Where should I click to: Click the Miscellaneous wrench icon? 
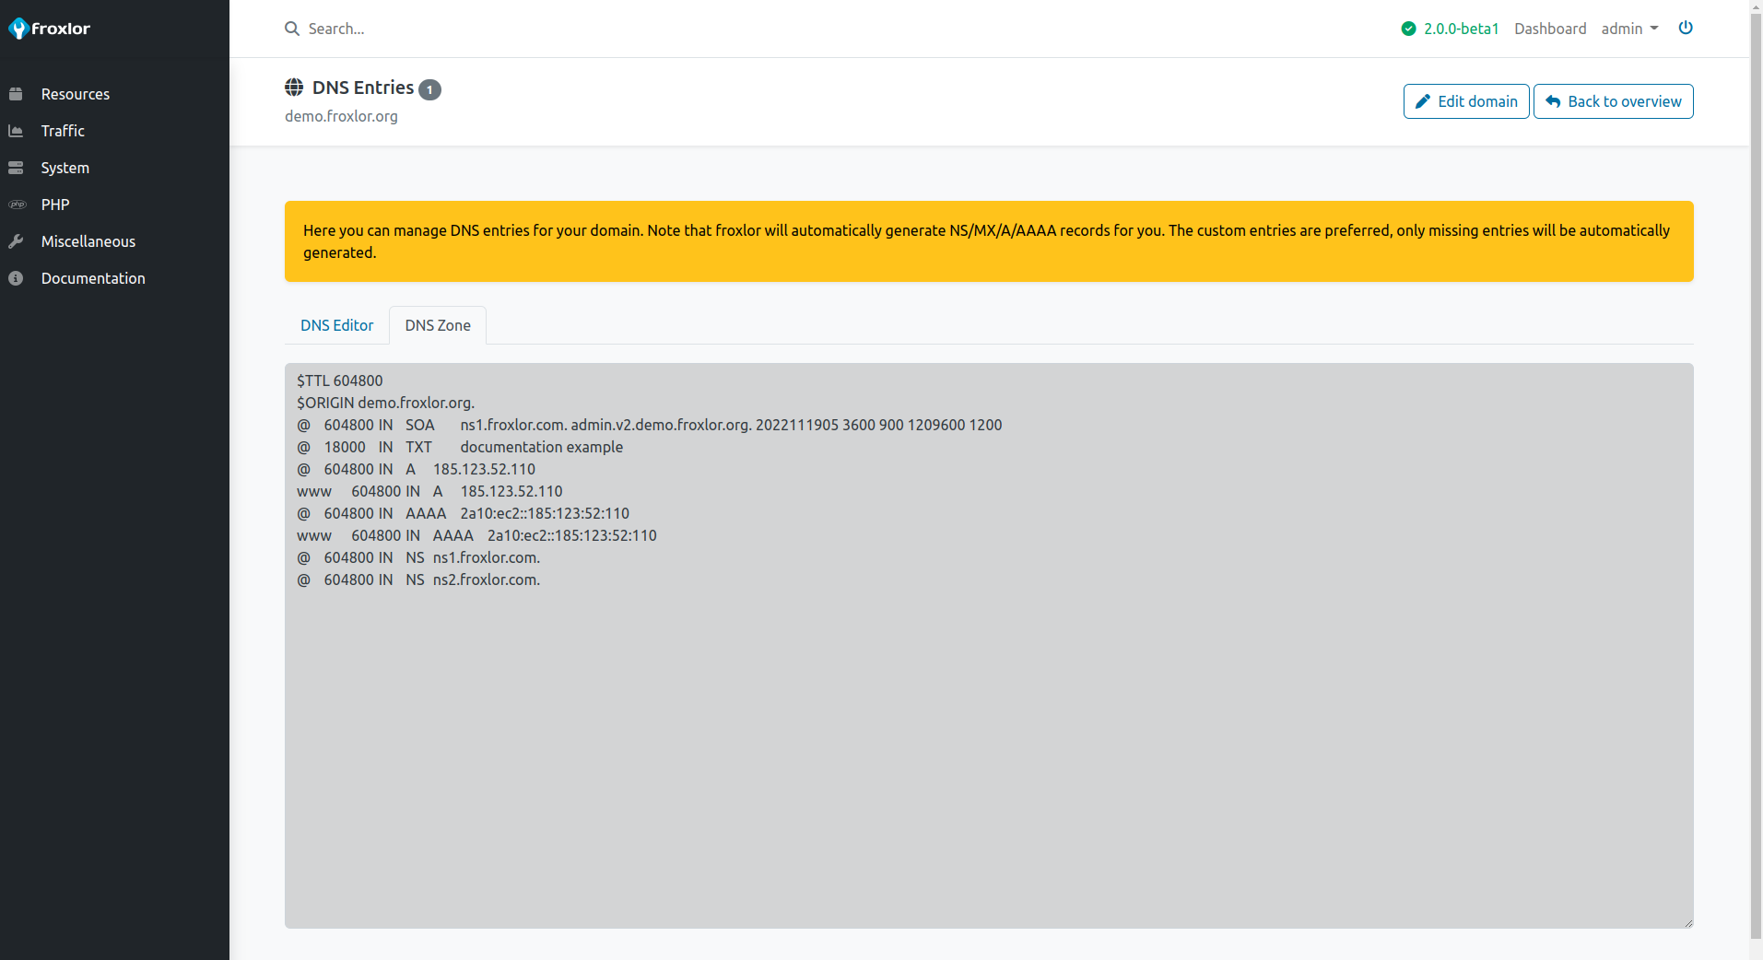coord(16,241)
